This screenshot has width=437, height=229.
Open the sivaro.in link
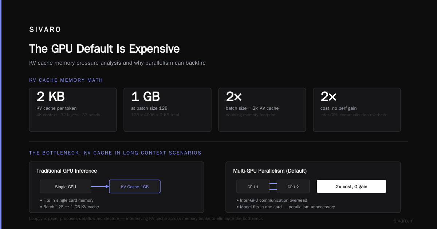click(403, 221)
